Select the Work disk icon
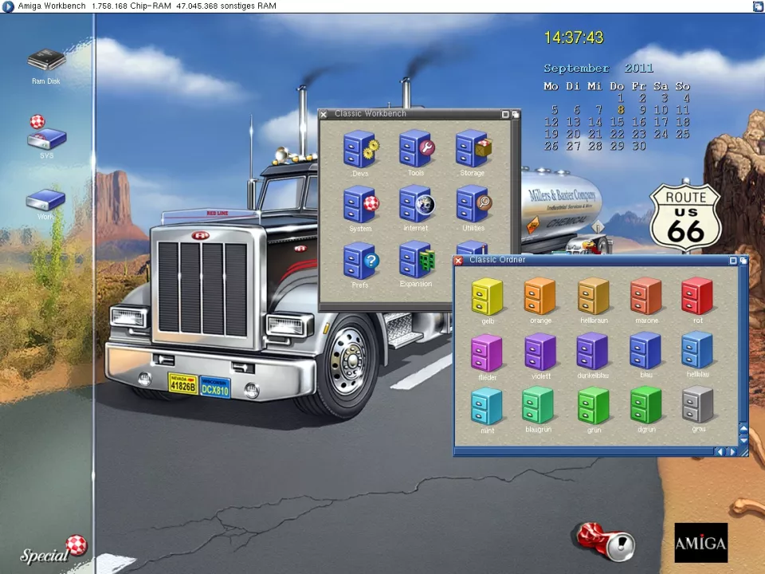Screen dimensions: 765x574 [45, 200]
